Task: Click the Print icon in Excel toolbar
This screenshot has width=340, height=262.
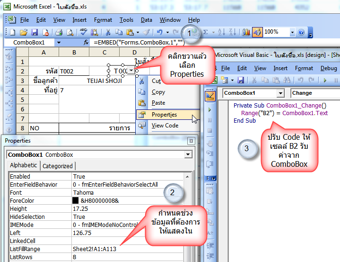Action: tap(59, 32)
